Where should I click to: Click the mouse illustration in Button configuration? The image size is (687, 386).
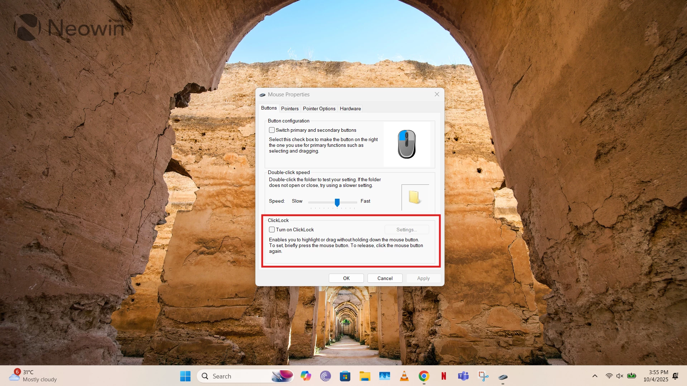pos(407,144)
